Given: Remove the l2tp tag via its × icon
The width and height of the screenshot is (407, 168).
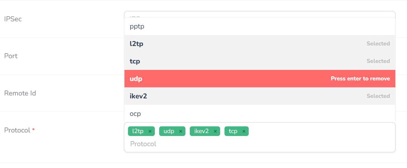Looking at the screenshot, I should (150, 131).
